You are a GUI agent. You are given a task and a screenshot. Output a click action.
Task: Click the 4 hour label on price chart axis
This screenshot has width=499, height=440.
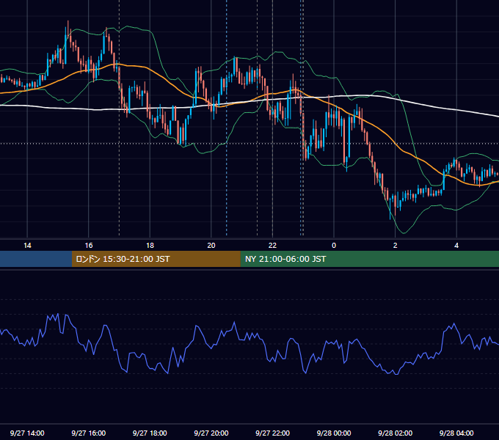[x=456, y=246]
